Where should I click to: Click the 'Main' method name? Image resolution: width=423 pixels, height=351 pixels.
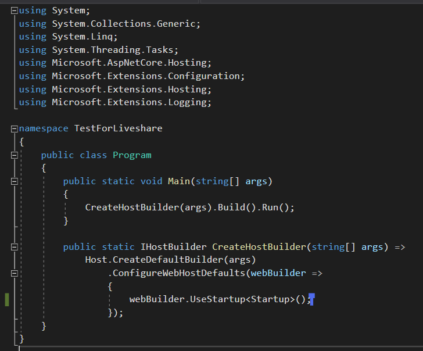click(179, 181)
